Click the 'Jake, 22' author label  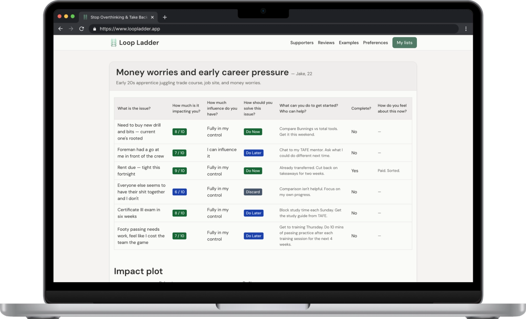click(x=304, y=74)
